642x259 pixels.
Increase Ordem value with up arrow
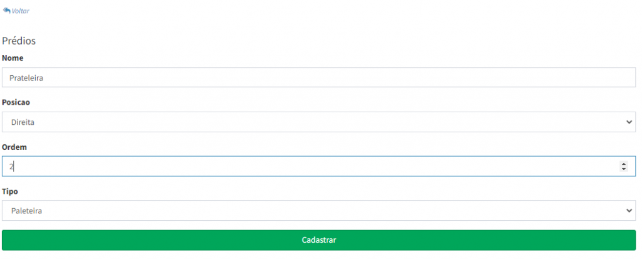coord(623,164)
